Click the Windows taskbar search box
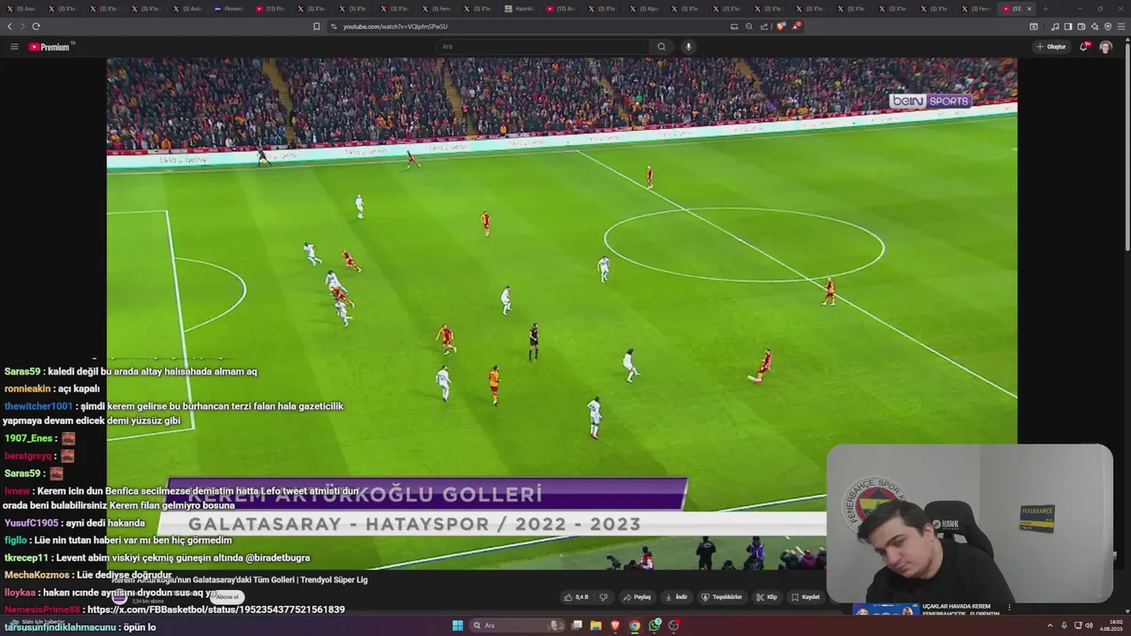 (x=518, y=625)
